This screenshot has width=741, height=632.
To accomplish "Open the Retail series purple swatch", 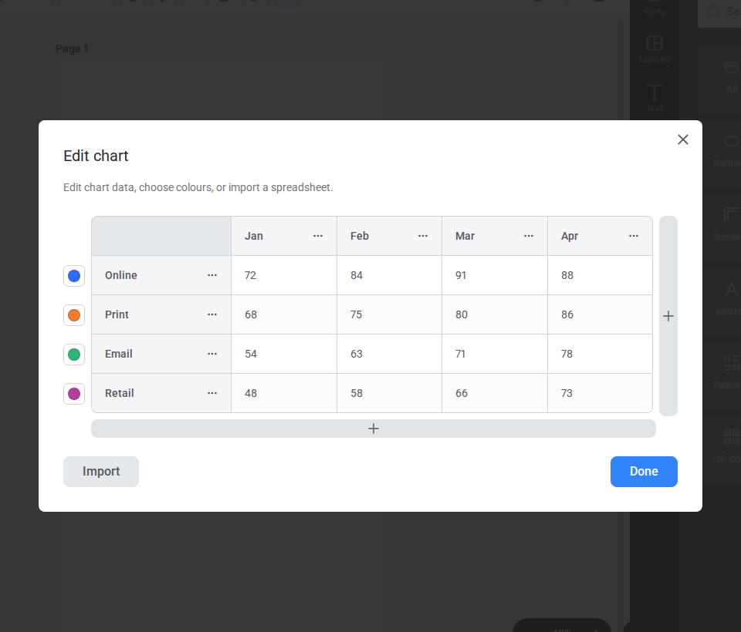I will pos(74,394).
